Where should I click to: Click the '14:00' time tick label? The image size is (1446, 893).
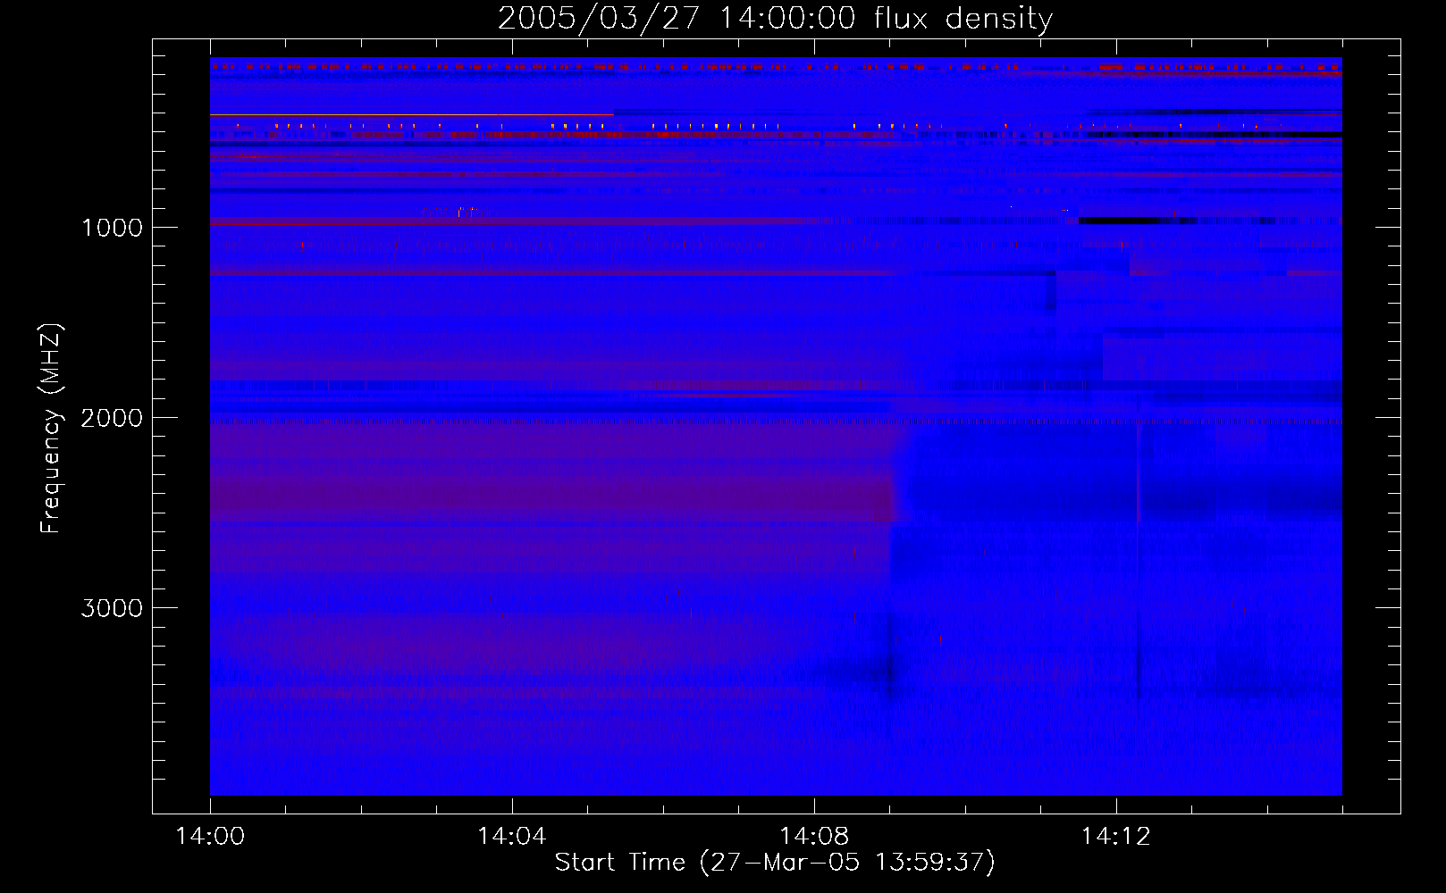(210, 836)
